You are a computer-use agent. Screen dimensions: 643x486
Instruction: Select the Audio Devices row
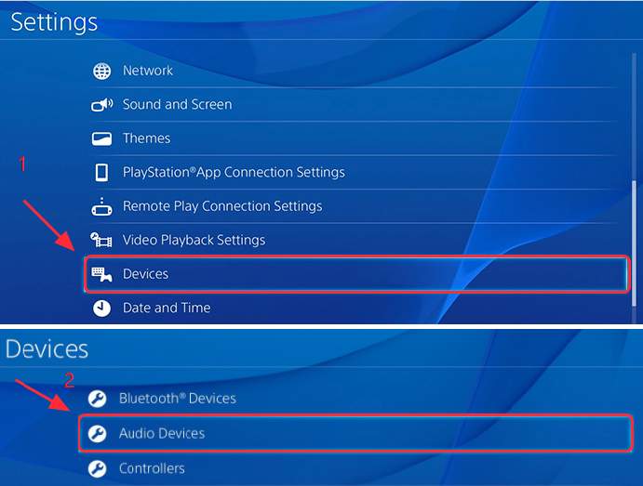click(355, 434)
